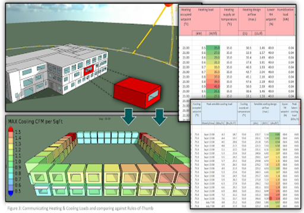Click the dark red corner zone left of cyan cubes
Screen dimensions: 304x213
click(x=71, y=136)
